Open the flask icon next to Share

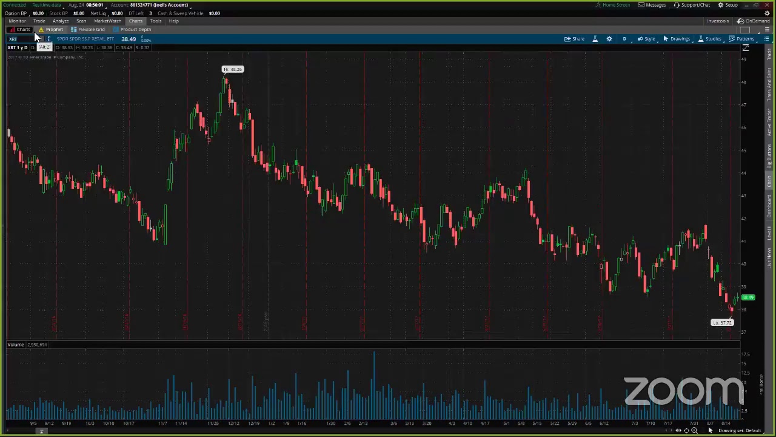(x=595, y=39)
